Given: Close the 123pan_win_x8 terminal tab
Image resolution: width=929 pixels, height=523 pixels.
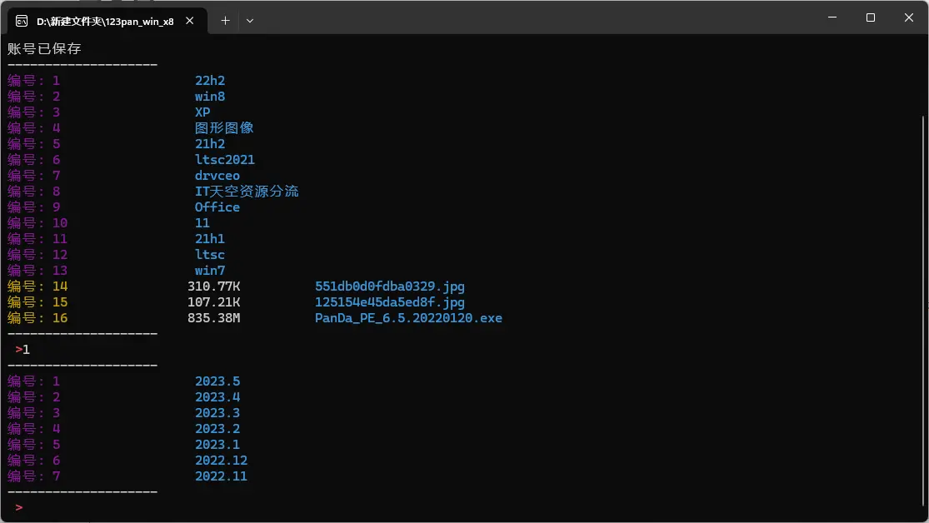Looking at the screenshot, I should click(192, 21).
